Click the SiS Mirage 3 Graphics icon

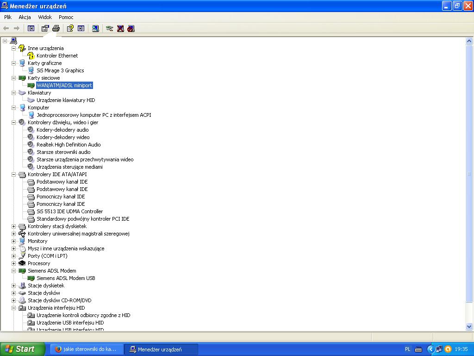(x=31, y=70)
